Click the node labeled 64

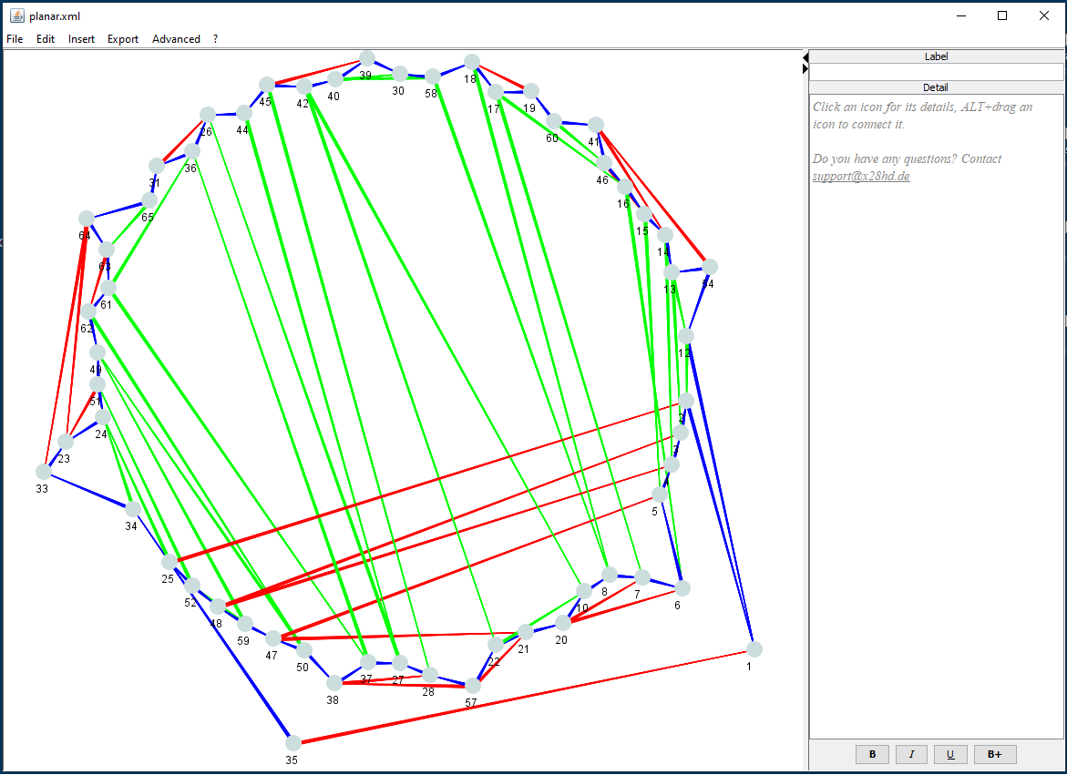tap(86, 219)
